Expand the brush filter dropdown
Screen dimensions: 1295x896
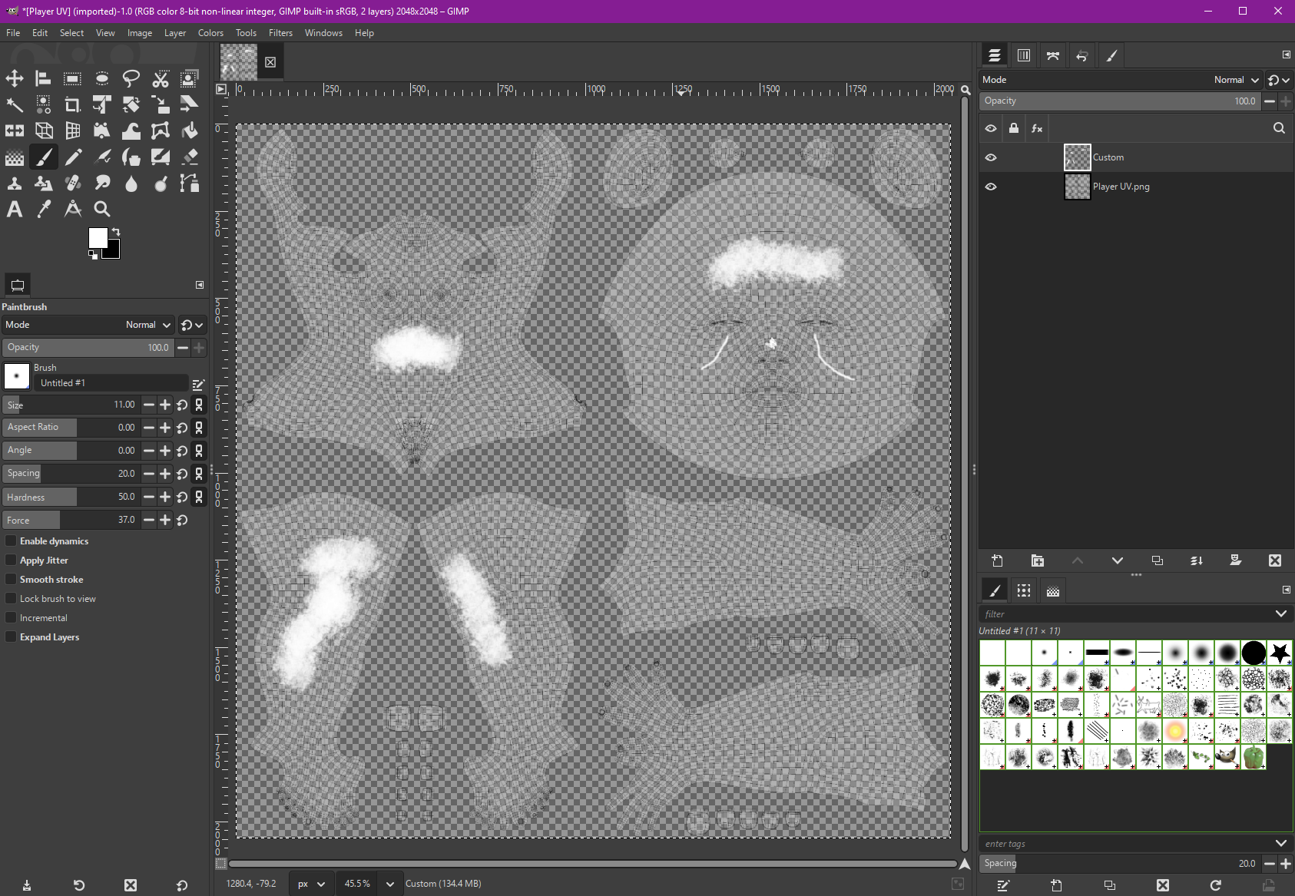(x=1280, y=613)
